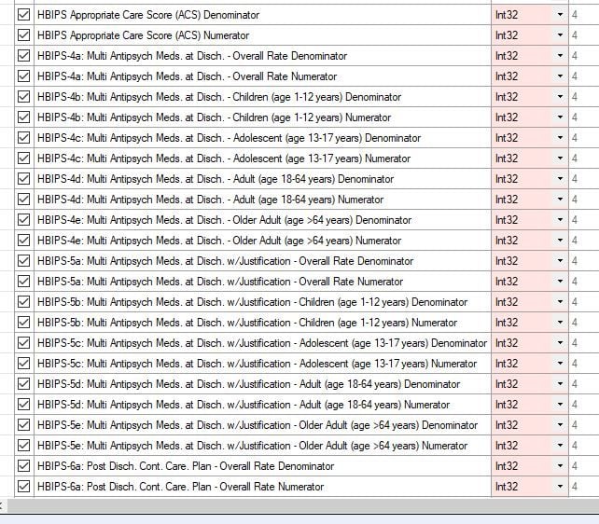Click length value 4 in ACS Denominator row
Viewport: 599px width, 524px height.
(x=575, y=15)
